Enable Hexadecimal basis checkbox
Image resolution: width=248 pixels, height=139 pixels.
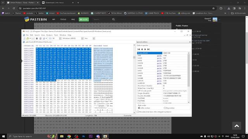point(138,112)
